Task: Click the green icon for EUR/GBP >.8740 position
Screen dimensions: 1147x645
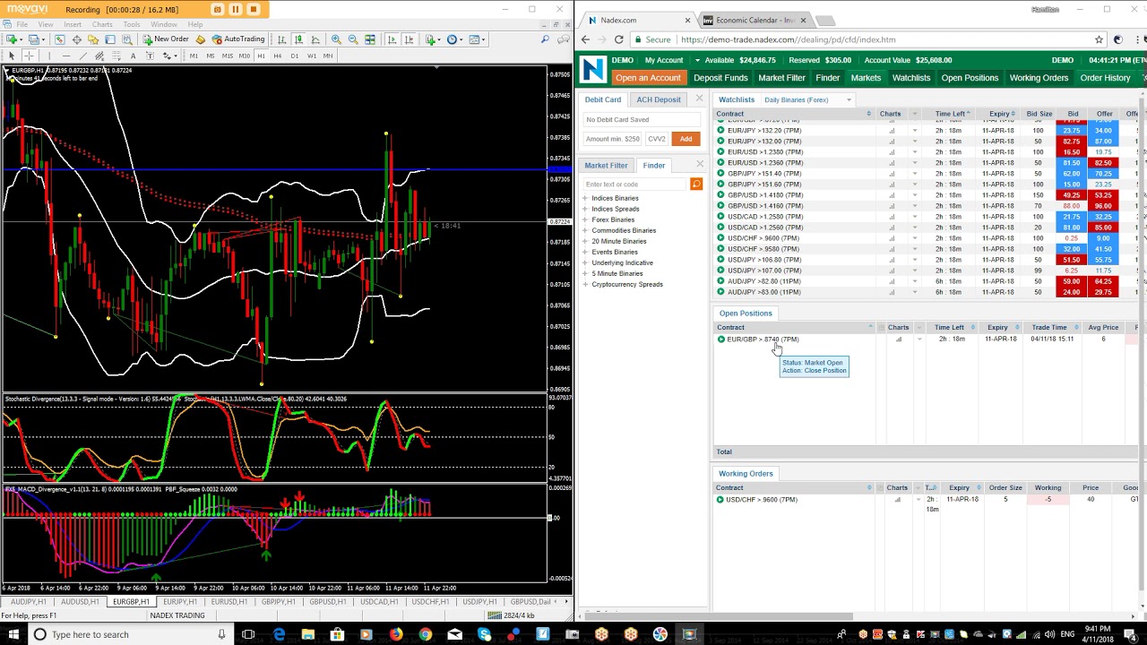Action: coord(721,340)
